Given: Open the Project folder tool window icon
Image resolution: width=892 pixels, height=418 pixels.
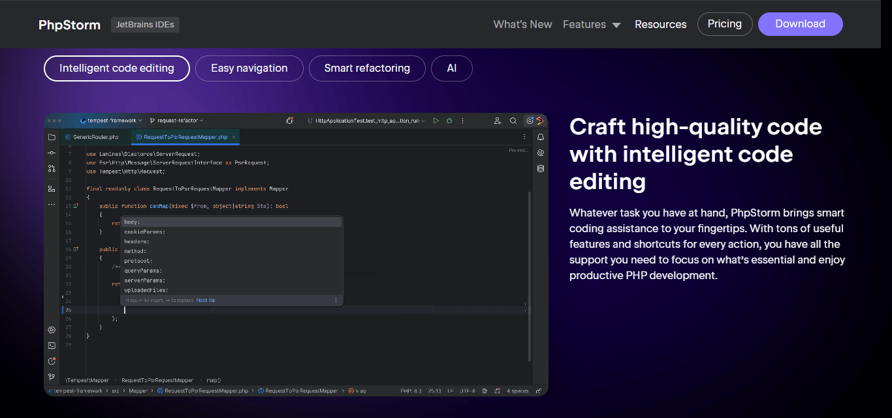Looking at the screenshot, I should tap(52, 137).
